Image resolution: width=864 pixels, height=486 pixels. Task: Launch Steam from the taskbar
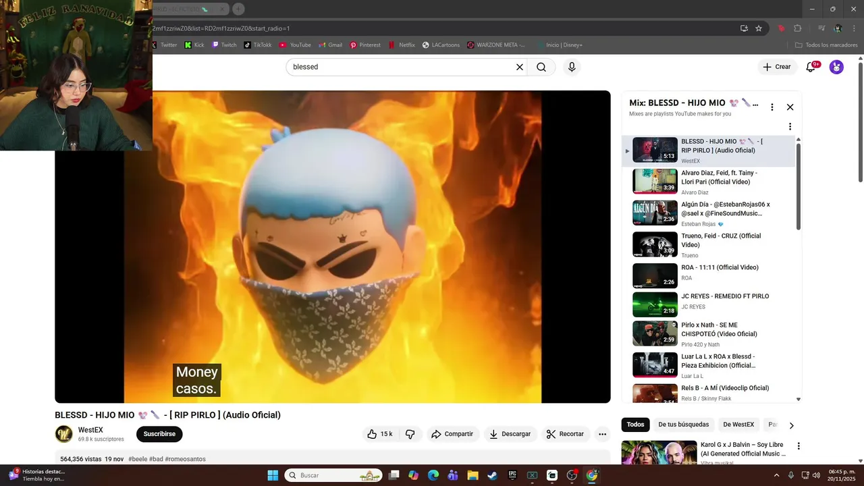click(x=493, y=475)
